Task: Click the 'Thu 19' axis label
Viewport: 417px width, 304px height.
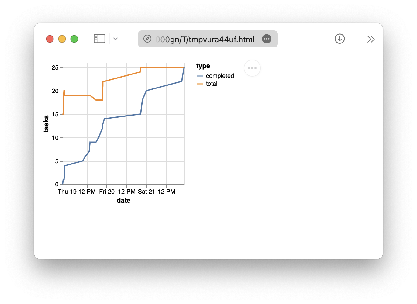Action: coord(67,192)
